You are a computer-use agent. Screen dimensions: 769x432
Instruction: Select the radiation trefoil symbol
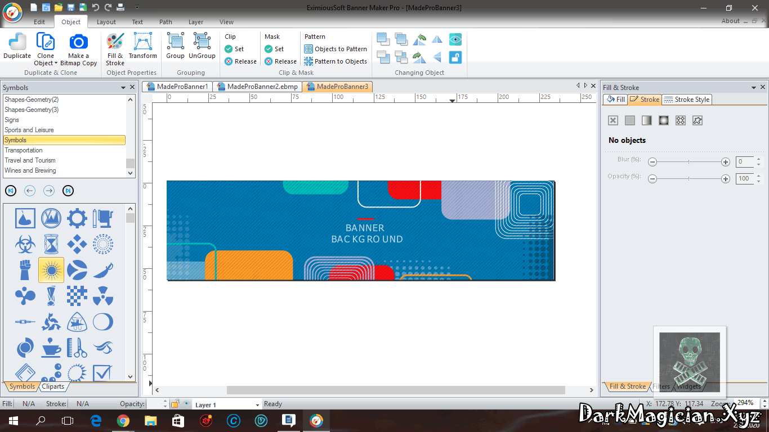103,296
